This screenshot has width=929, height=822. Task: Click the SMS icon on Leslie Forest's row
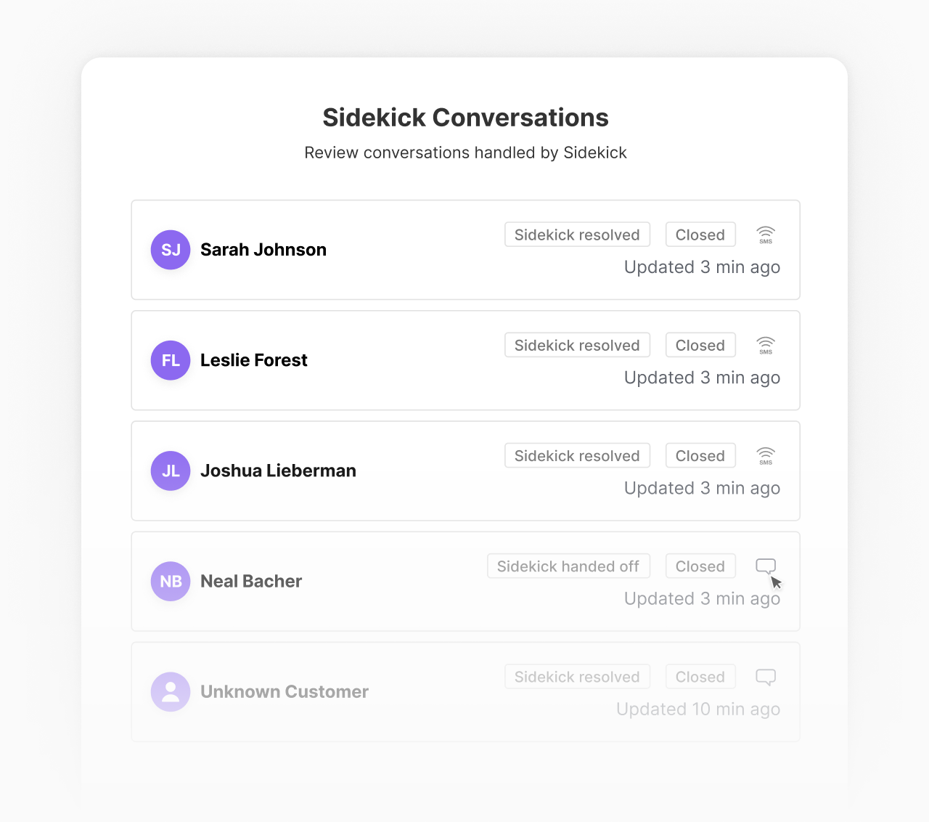[766, 345]
